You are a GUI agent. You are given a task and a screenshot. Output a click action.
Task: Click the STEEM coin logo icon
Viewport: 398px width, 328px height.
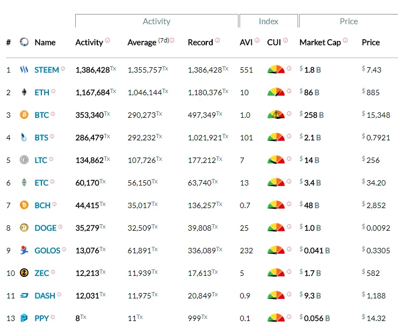point(24,69)
